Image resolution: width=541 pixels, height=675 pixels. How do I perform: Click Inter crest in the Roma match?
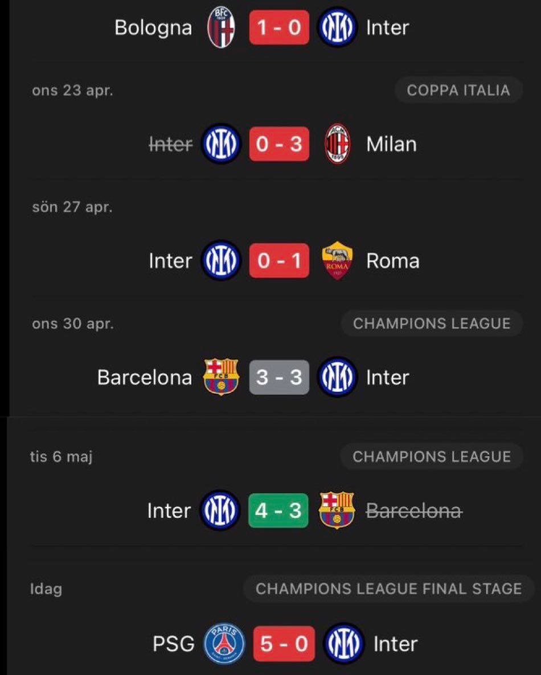pos(222,261)
